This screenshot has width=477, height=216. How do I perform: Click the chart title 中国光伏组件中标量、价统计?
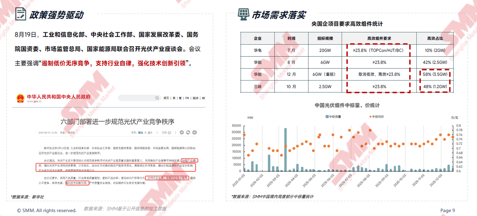(x=347, y=105)
